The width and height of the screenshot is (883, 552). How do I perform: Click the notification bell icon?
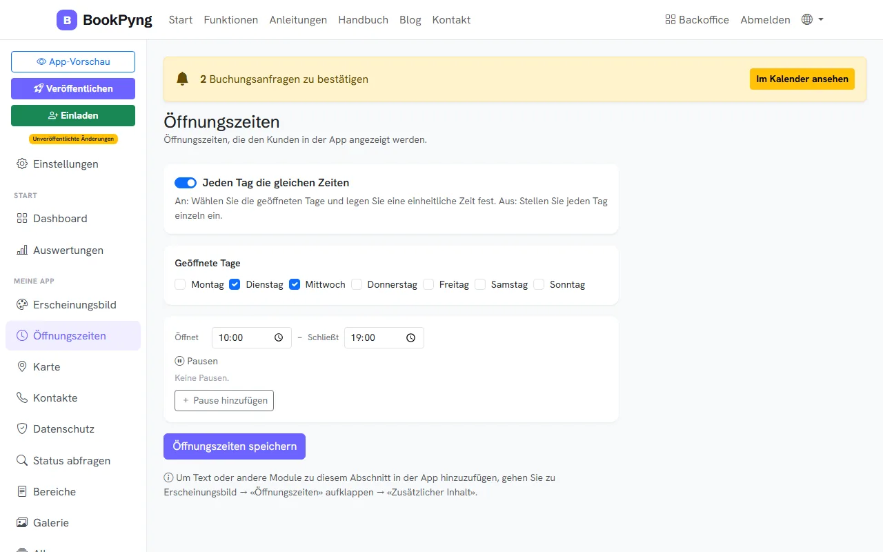[x=182, y=79]
